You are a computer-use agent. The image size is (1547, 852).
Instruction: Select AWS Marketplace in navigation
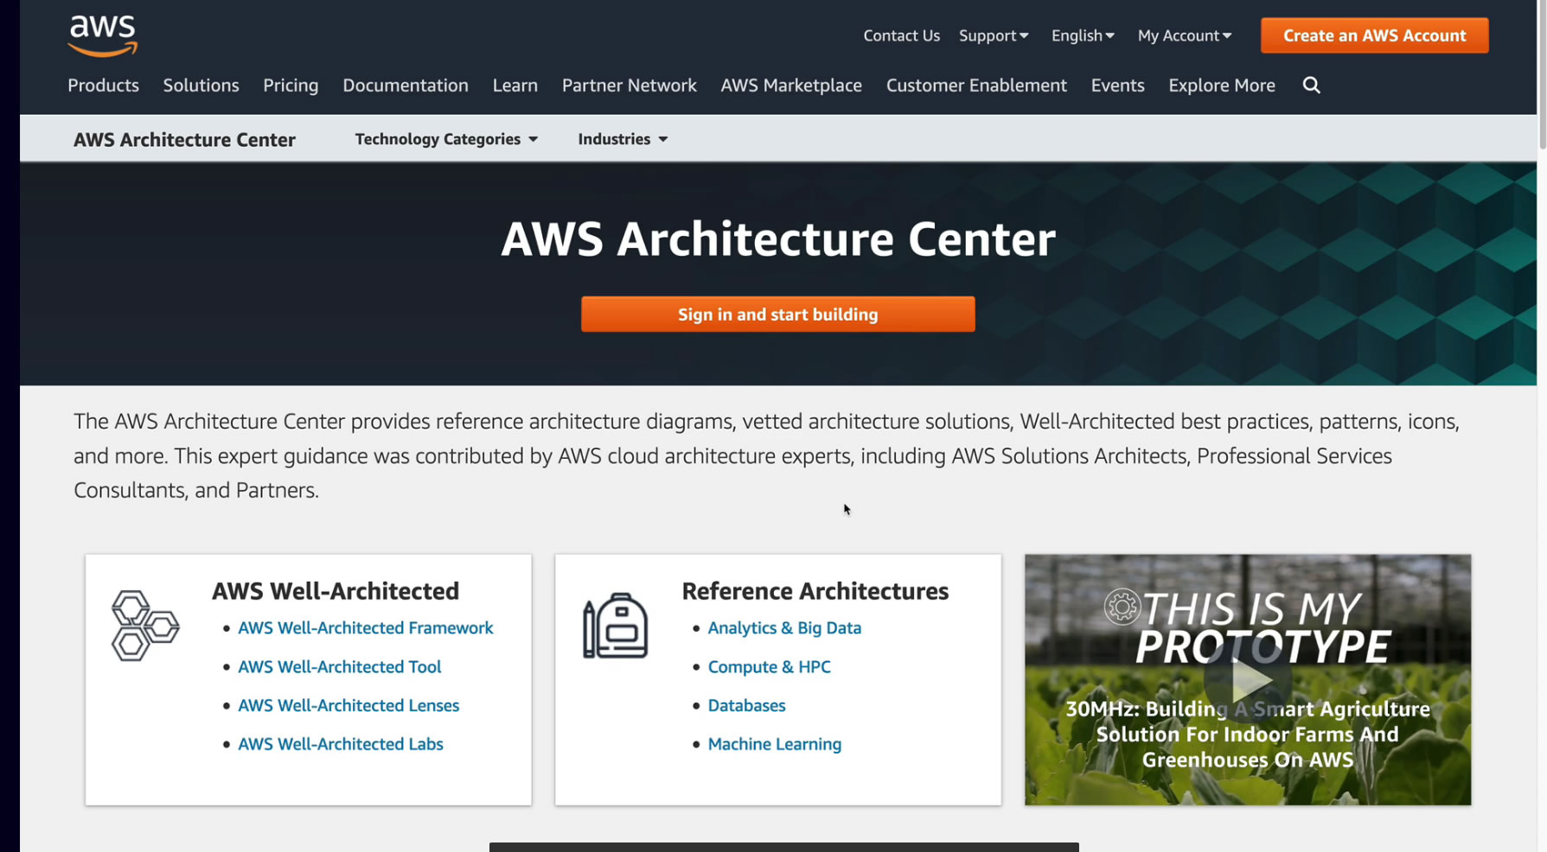coord(791,86)
